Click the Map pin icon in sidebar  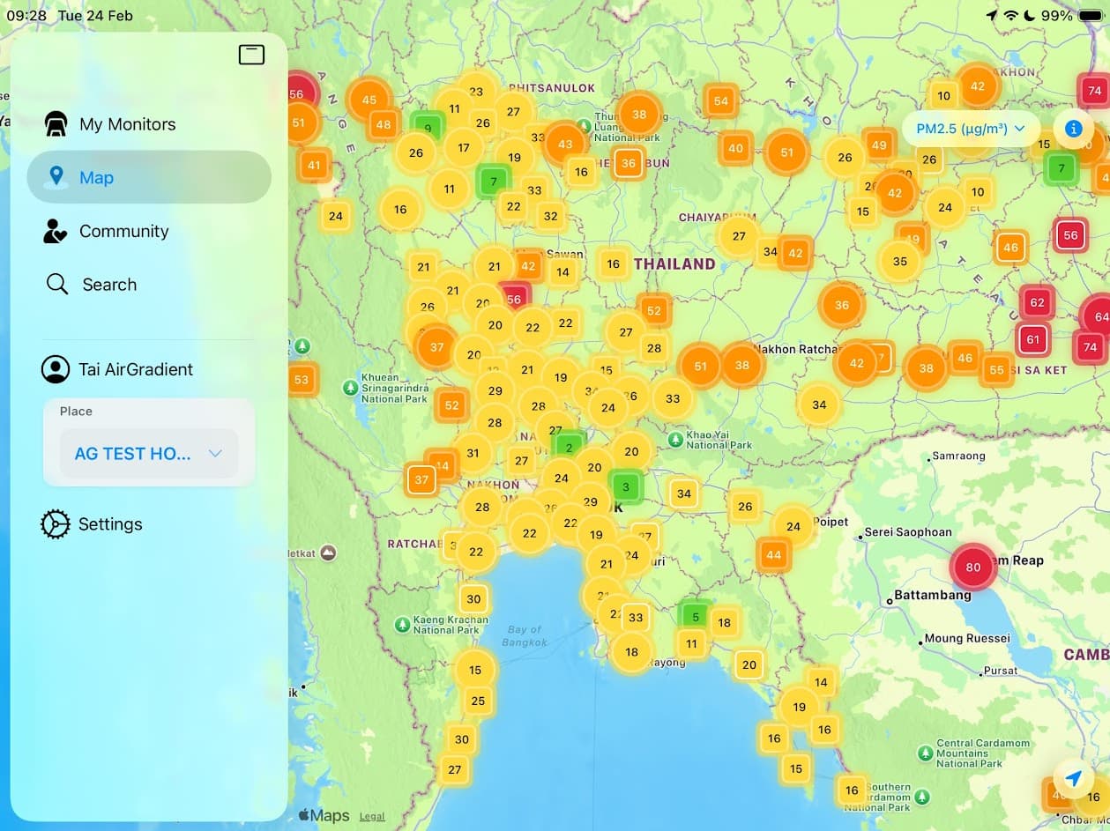coord(56,177)
